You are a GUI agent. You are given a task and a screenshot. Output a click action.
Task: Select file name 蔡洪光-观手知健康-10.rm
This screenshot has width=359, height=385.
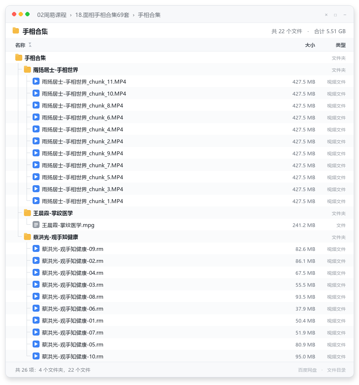click(x=72, y=356)
